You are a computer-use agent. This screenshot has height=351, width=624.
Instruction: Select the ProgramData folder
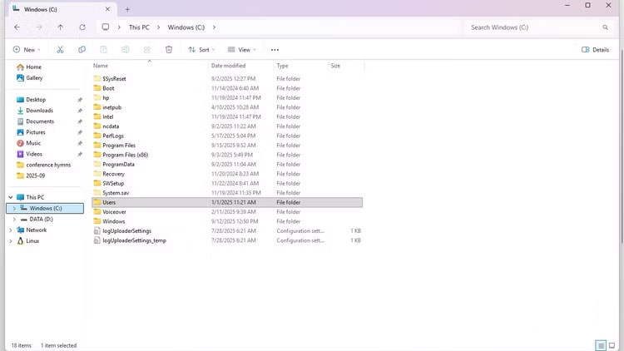point(118,165)
